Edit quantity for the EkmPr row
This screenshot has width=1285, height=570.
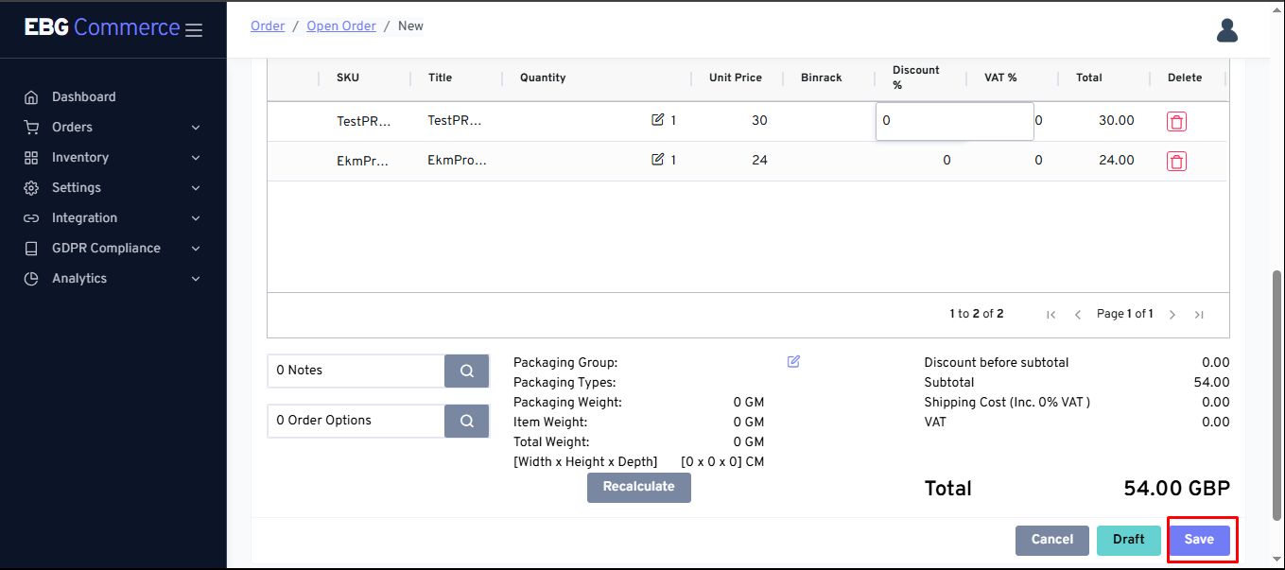658,160
